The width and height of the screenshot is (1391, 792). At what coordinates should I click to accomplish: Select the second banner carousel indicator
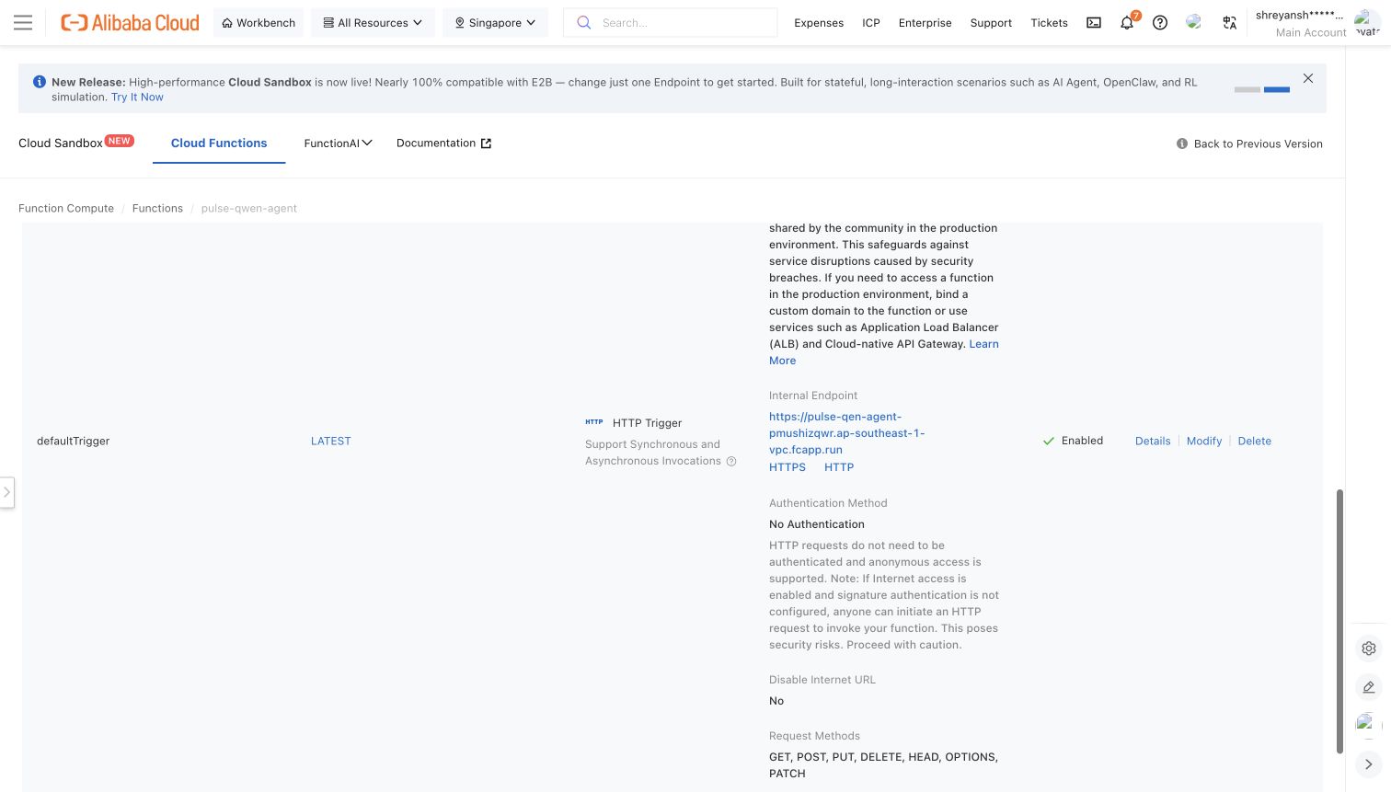[x=1277, y=89]
